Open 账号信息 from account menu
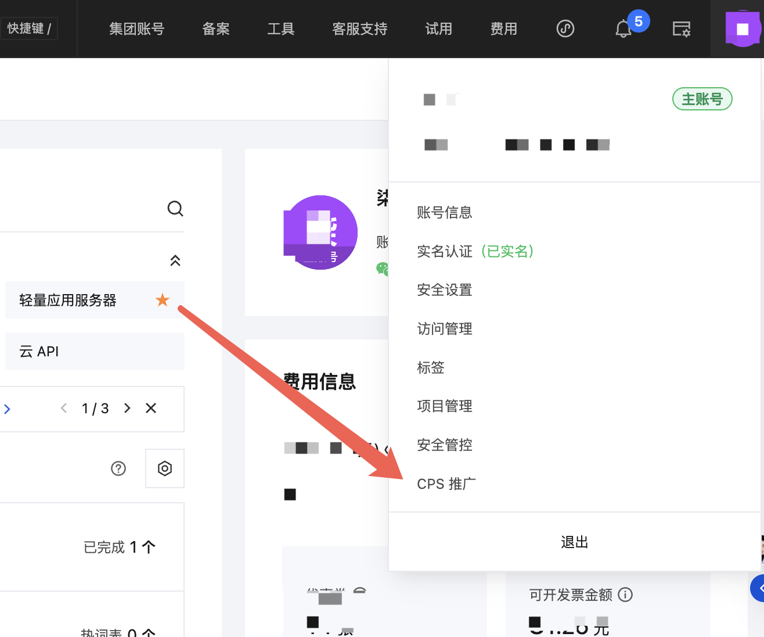This screenshot has height=637, width=764. [x=445, y=213]
